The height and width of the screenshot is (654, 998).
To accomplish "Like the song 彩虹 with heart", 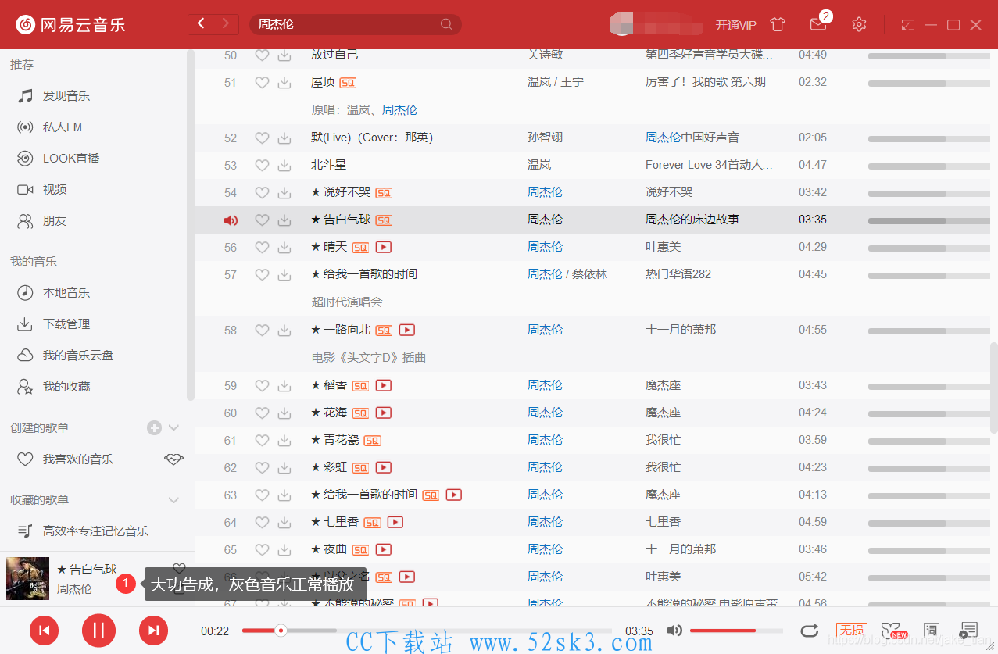I will 263,467.
